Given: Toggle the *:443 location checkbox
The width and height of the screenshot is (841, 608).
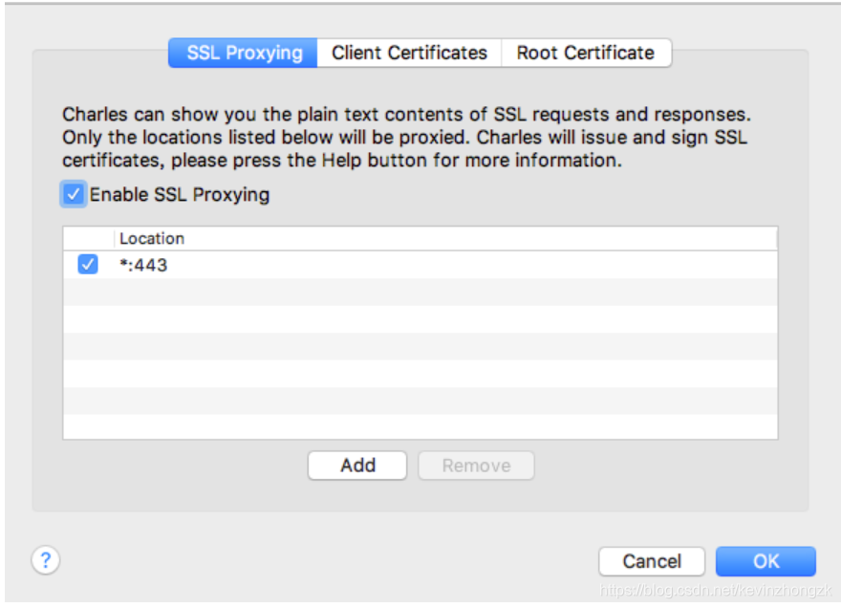Looking at the screenshot, I should click(x=87, y=264).
